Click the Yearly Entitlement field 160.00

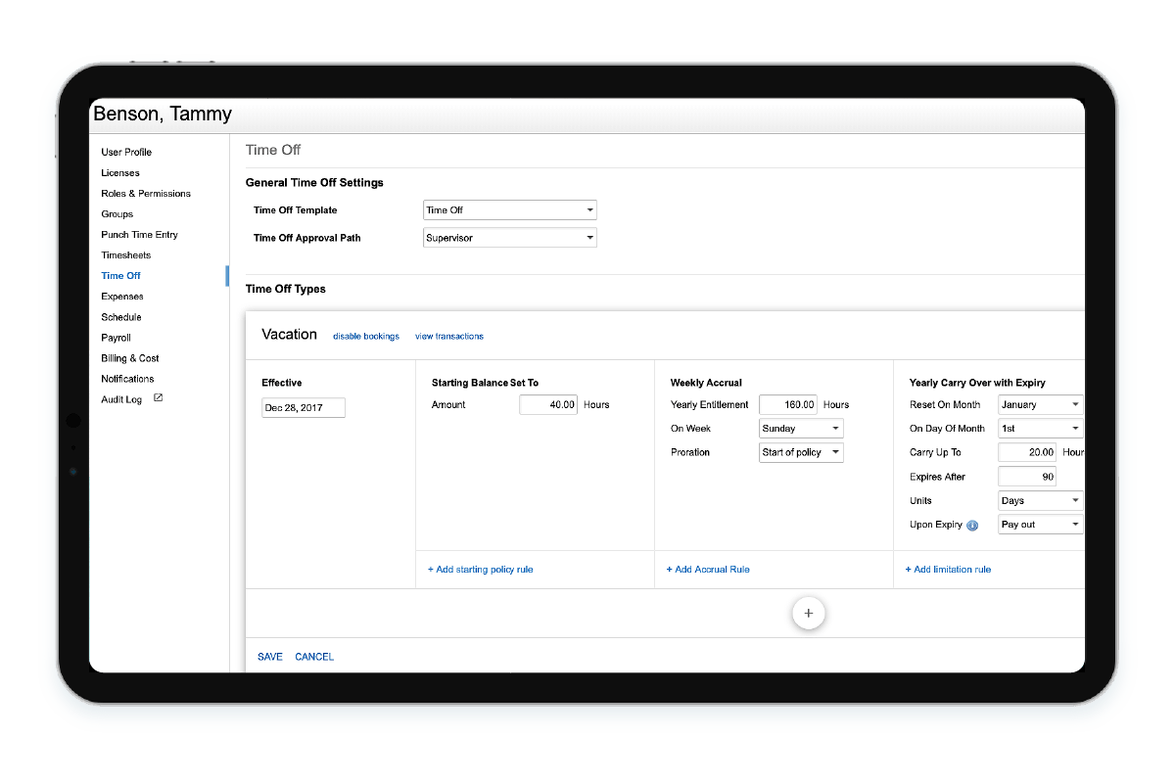787,404
